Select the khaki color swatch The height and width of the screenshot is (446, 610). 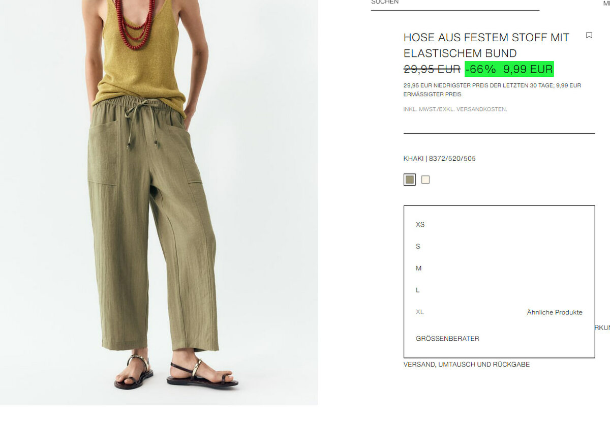click(410, 180)
